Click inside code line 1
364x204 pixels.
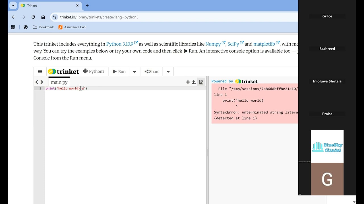[125, 88]
